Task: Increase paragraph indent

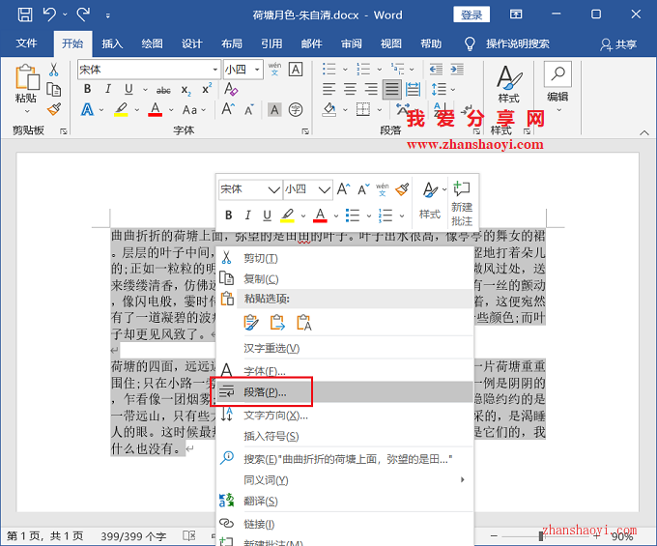Action: 457,69
